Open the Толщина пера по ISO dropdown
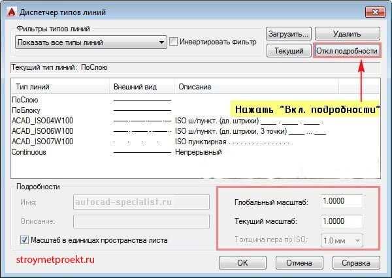Screen dimensions: 392x278 342,241
